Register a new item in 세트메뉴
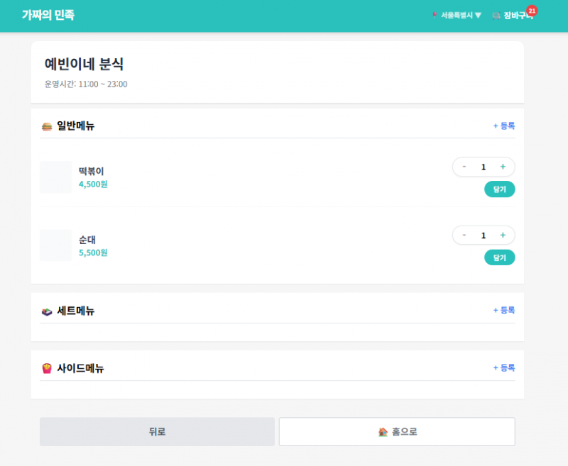568x466 pixels. 504,310
